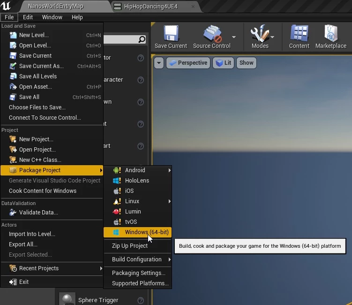Click the tvOS platform icon

[117, 222]
